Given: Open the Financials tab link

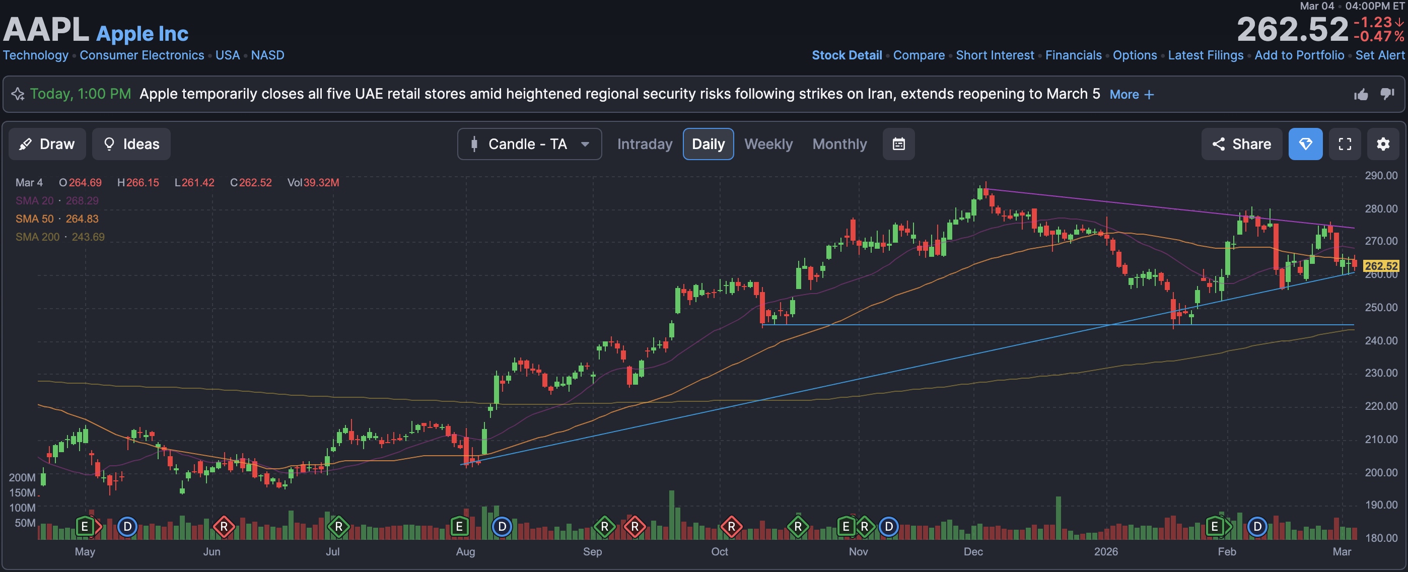Looking at the screenshot, I should (1073, 55).
